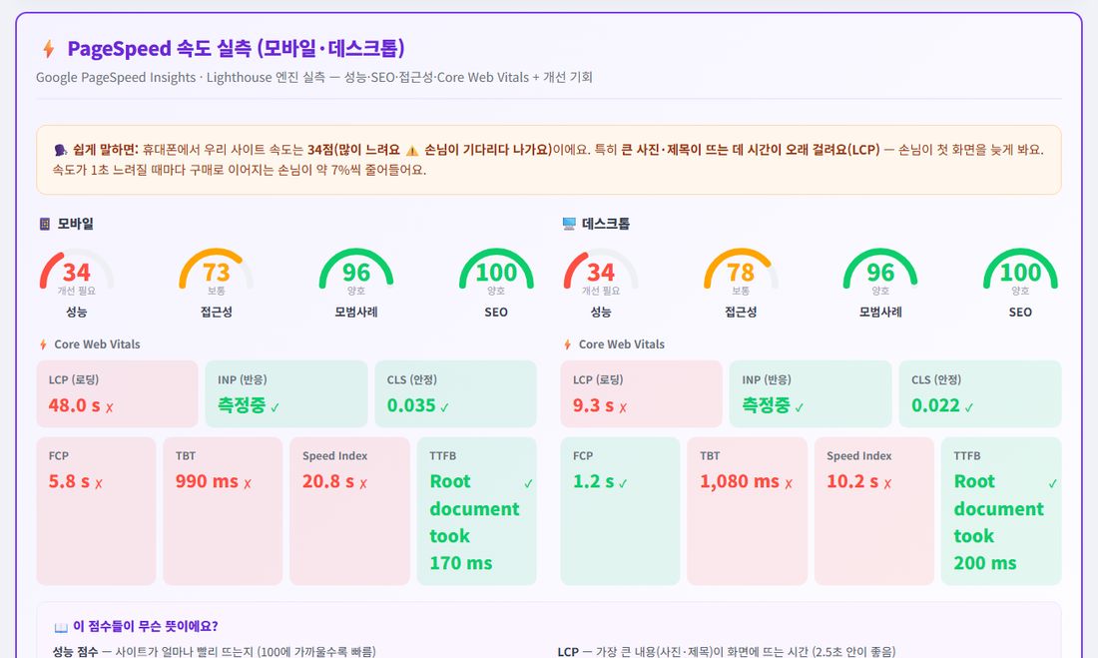Click the mobile FCP card showing 5.8 s
1098x658 pixels.
pos(96,511)
